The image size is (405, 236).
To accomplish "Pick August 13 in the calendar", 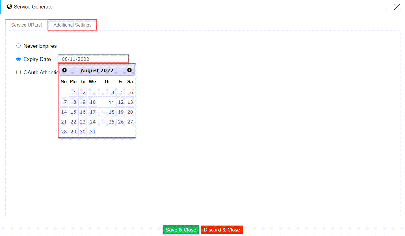I will (x=130, y=102).
